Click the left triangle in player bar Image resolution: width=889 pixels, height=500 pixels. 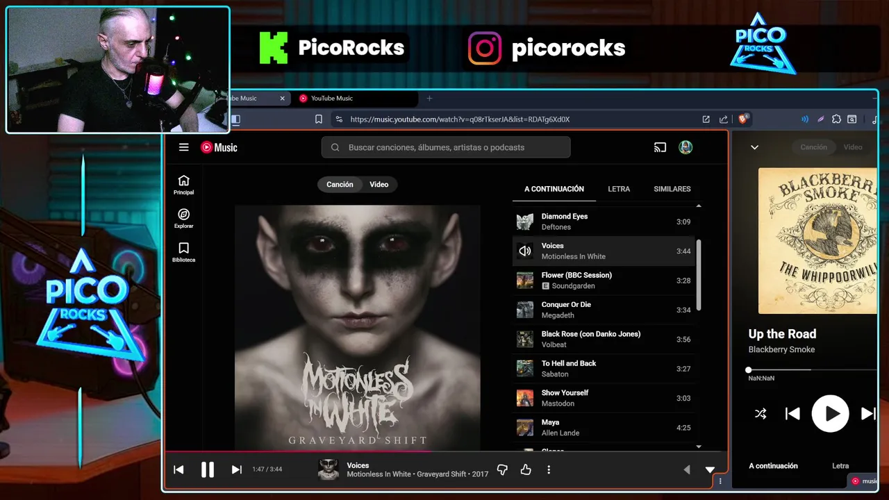click(687, 470)
